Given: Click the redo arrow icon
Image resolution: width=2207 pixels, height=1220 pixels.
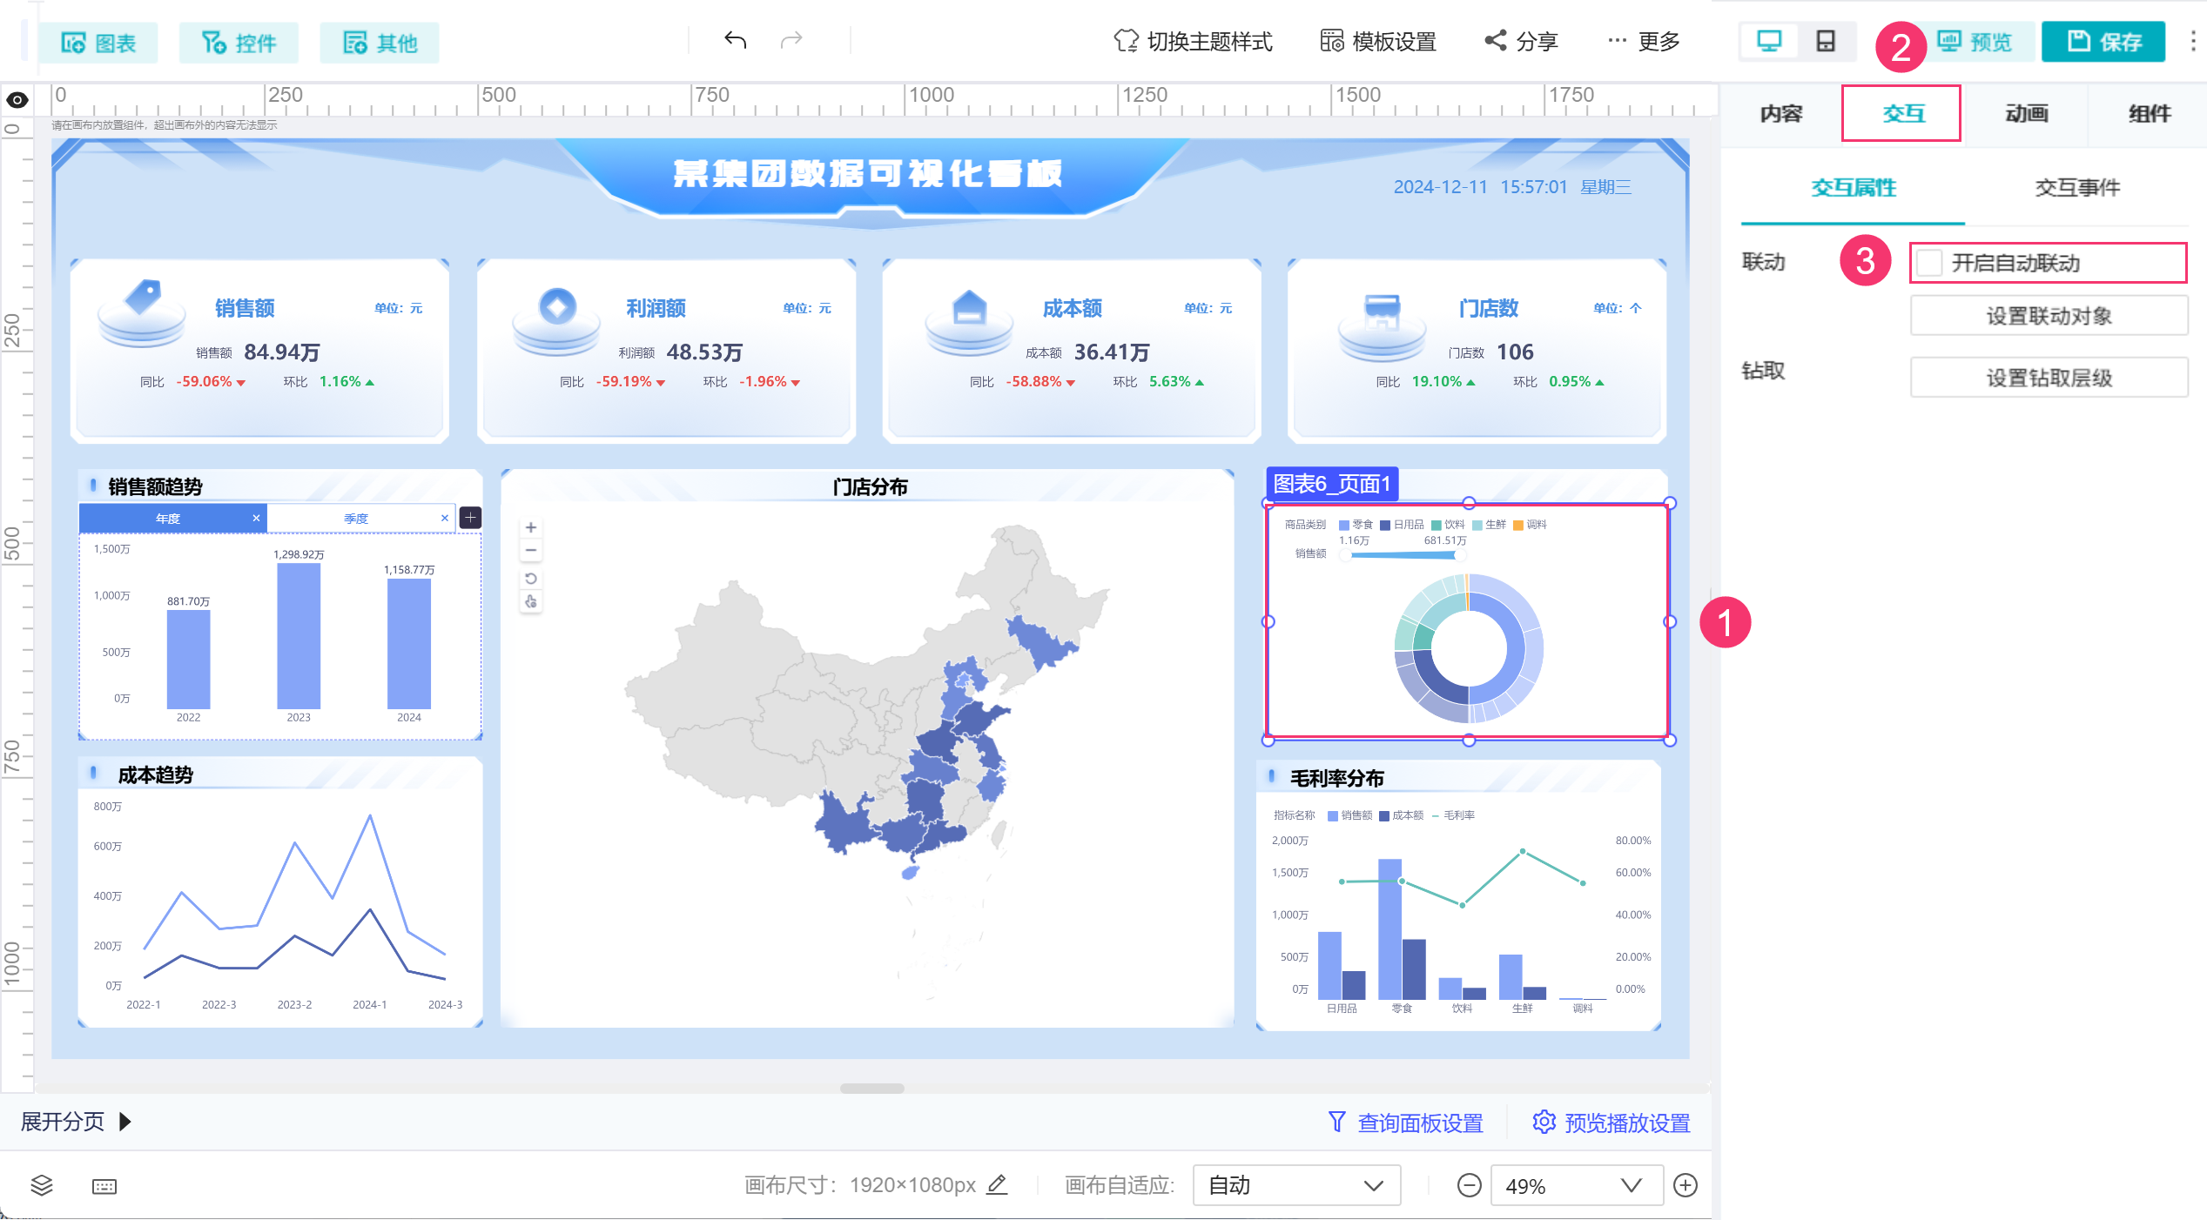Looking at the screenshot, I should [x=791, y=40].
